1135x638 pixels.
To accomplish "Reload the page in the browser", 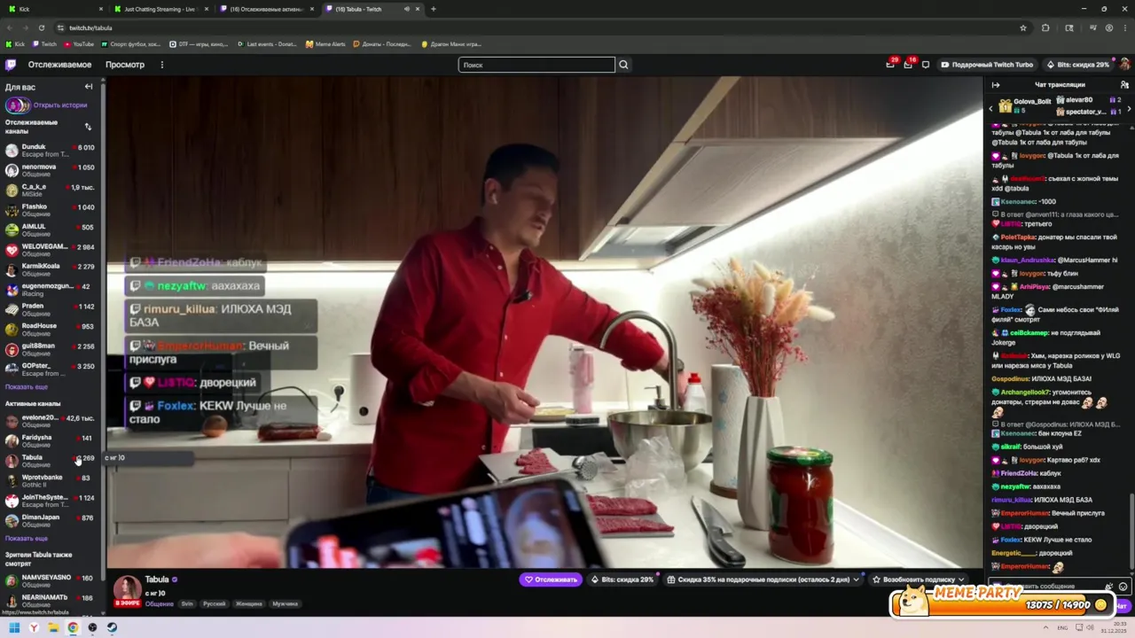I will pos(41,27).
